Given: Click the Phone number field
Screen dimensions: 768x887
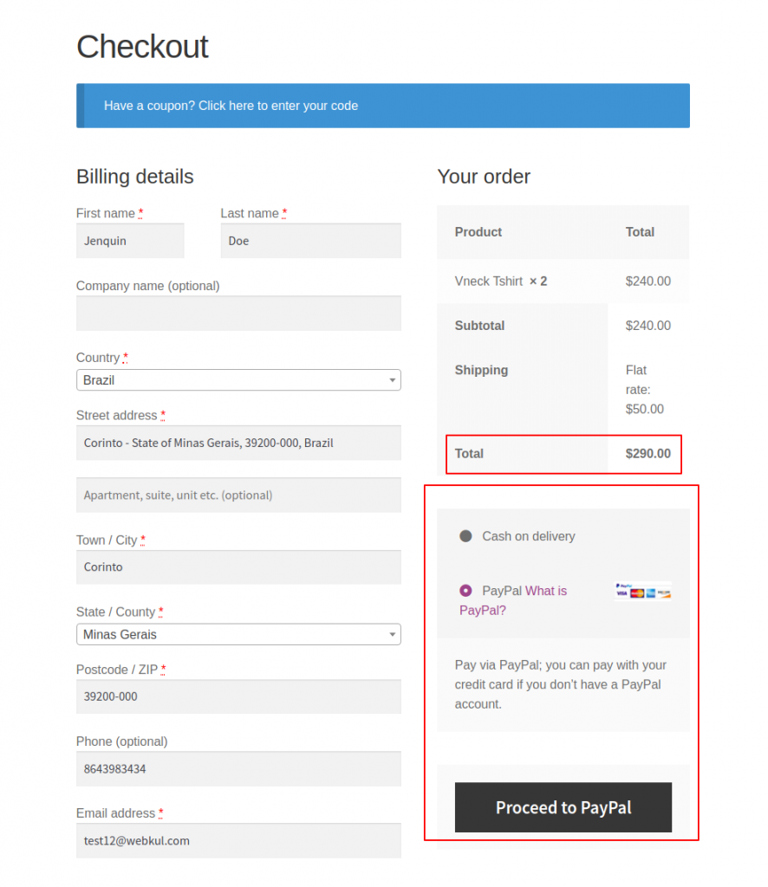Looking at the screenshot, I should (238, 768).
